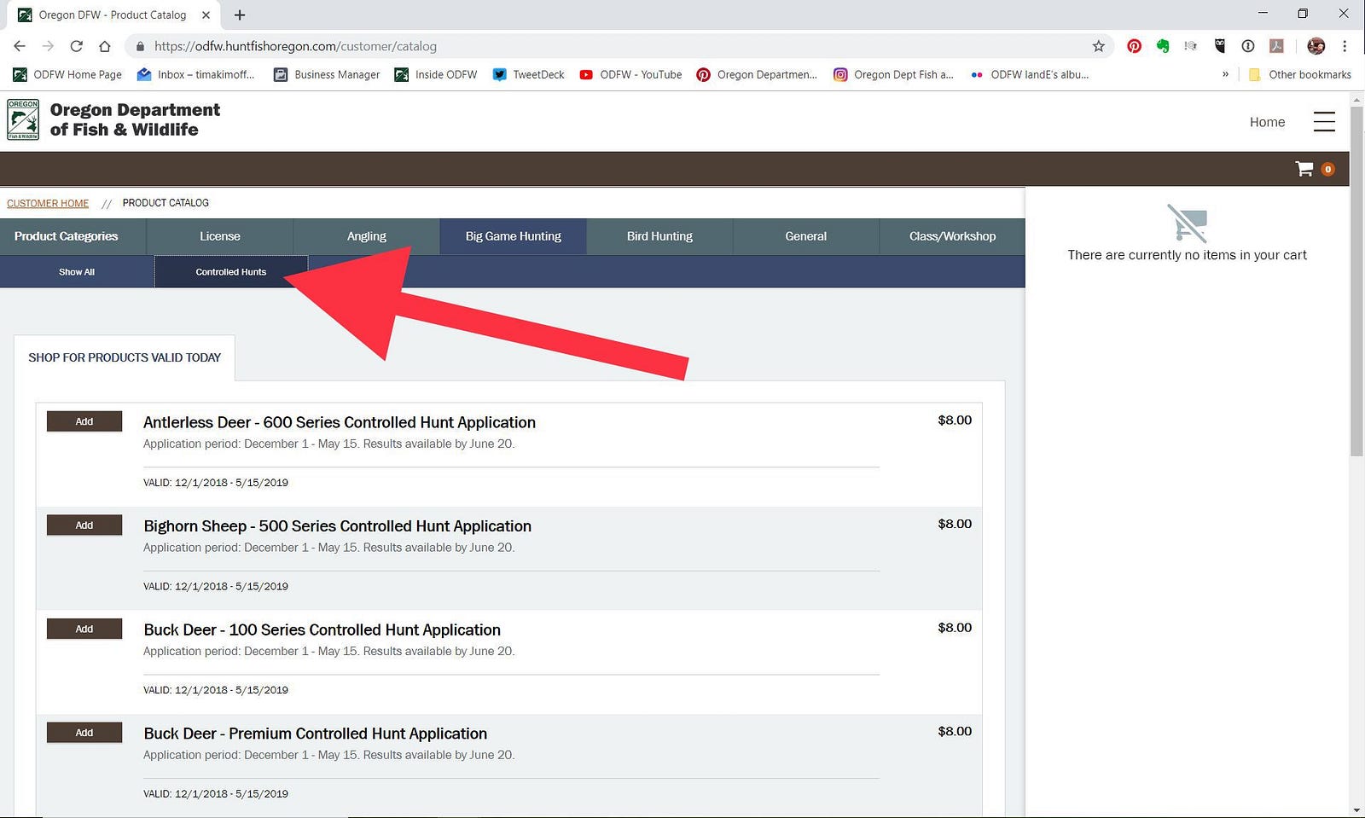Go to Customer Home breadcrumb
1365x818 pixels.
click(48, 203)
